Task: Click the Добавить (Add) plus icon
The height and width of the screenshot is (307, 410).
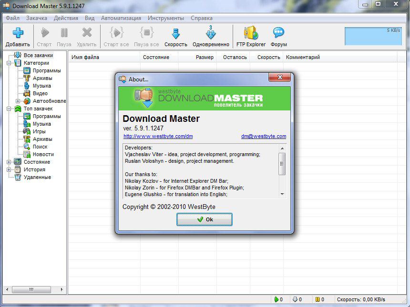Action: pos(18,33)
